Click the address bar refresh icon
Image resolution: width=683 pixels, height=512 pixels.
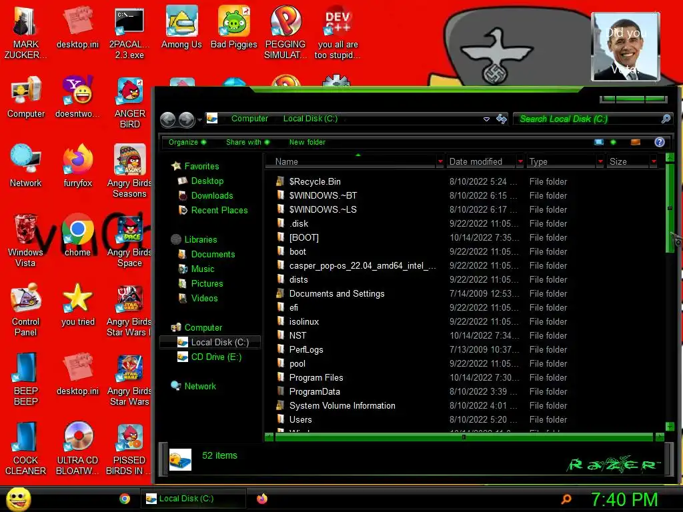tap(502, 119)
